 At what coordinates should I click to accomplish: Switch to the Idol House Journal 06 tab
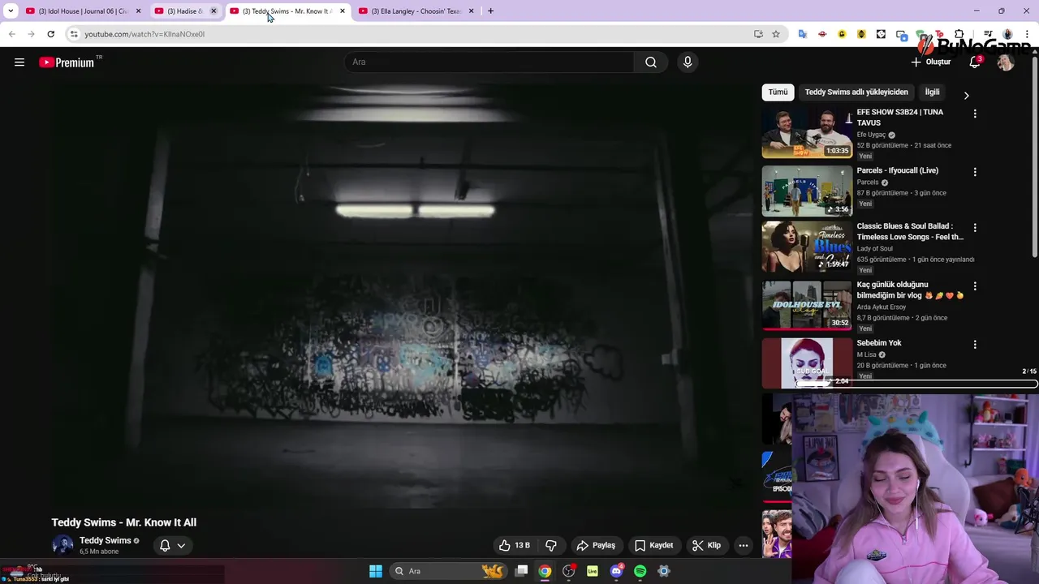(x=84, y=11)
